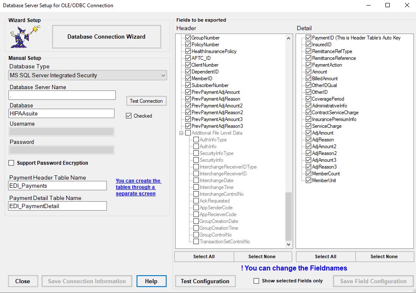Click Header list scroll down arrow
This screenshot has width=416, height=293.
[x=289, y=245]
